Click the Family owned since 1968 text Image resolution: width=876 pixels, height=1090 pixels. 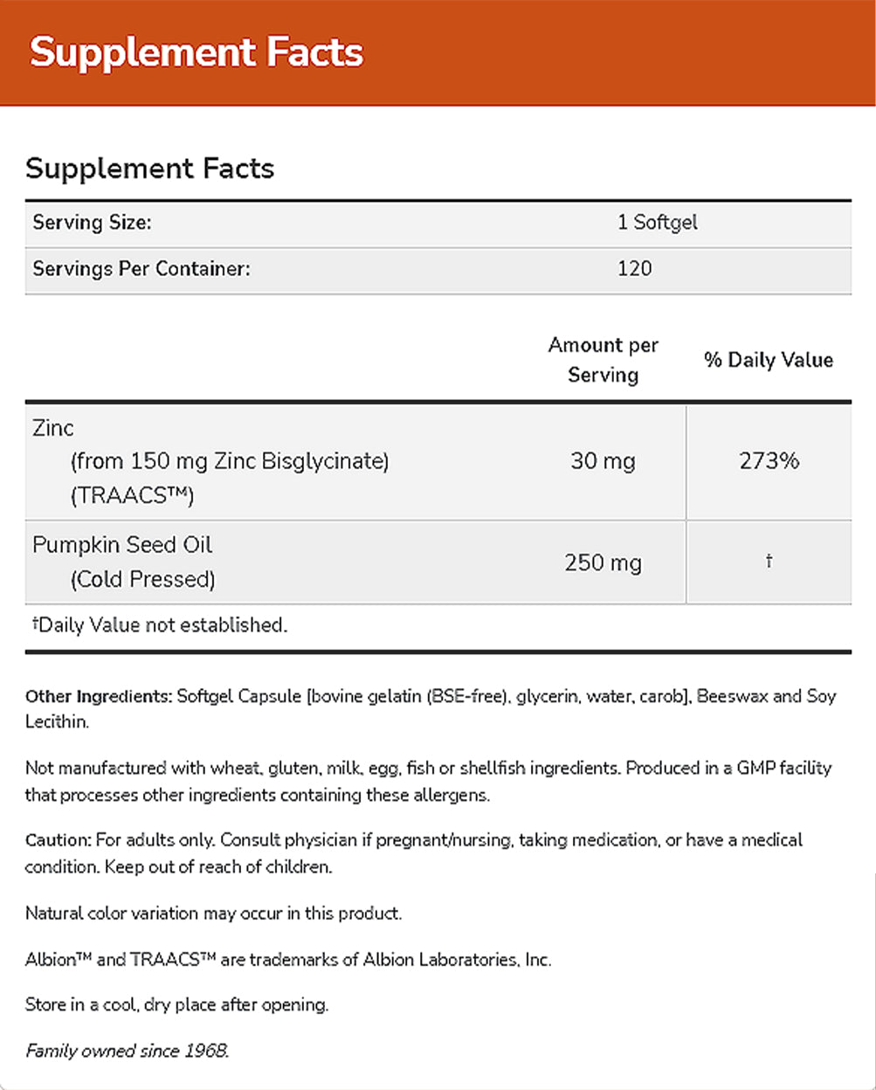[x=127, y=1051]
